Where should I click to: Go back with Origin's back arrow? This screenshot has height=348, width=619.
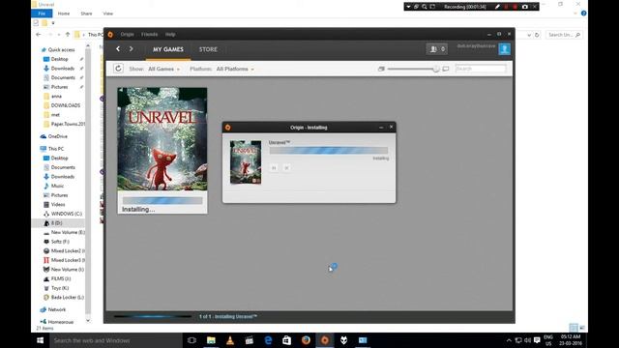(118, 49)
